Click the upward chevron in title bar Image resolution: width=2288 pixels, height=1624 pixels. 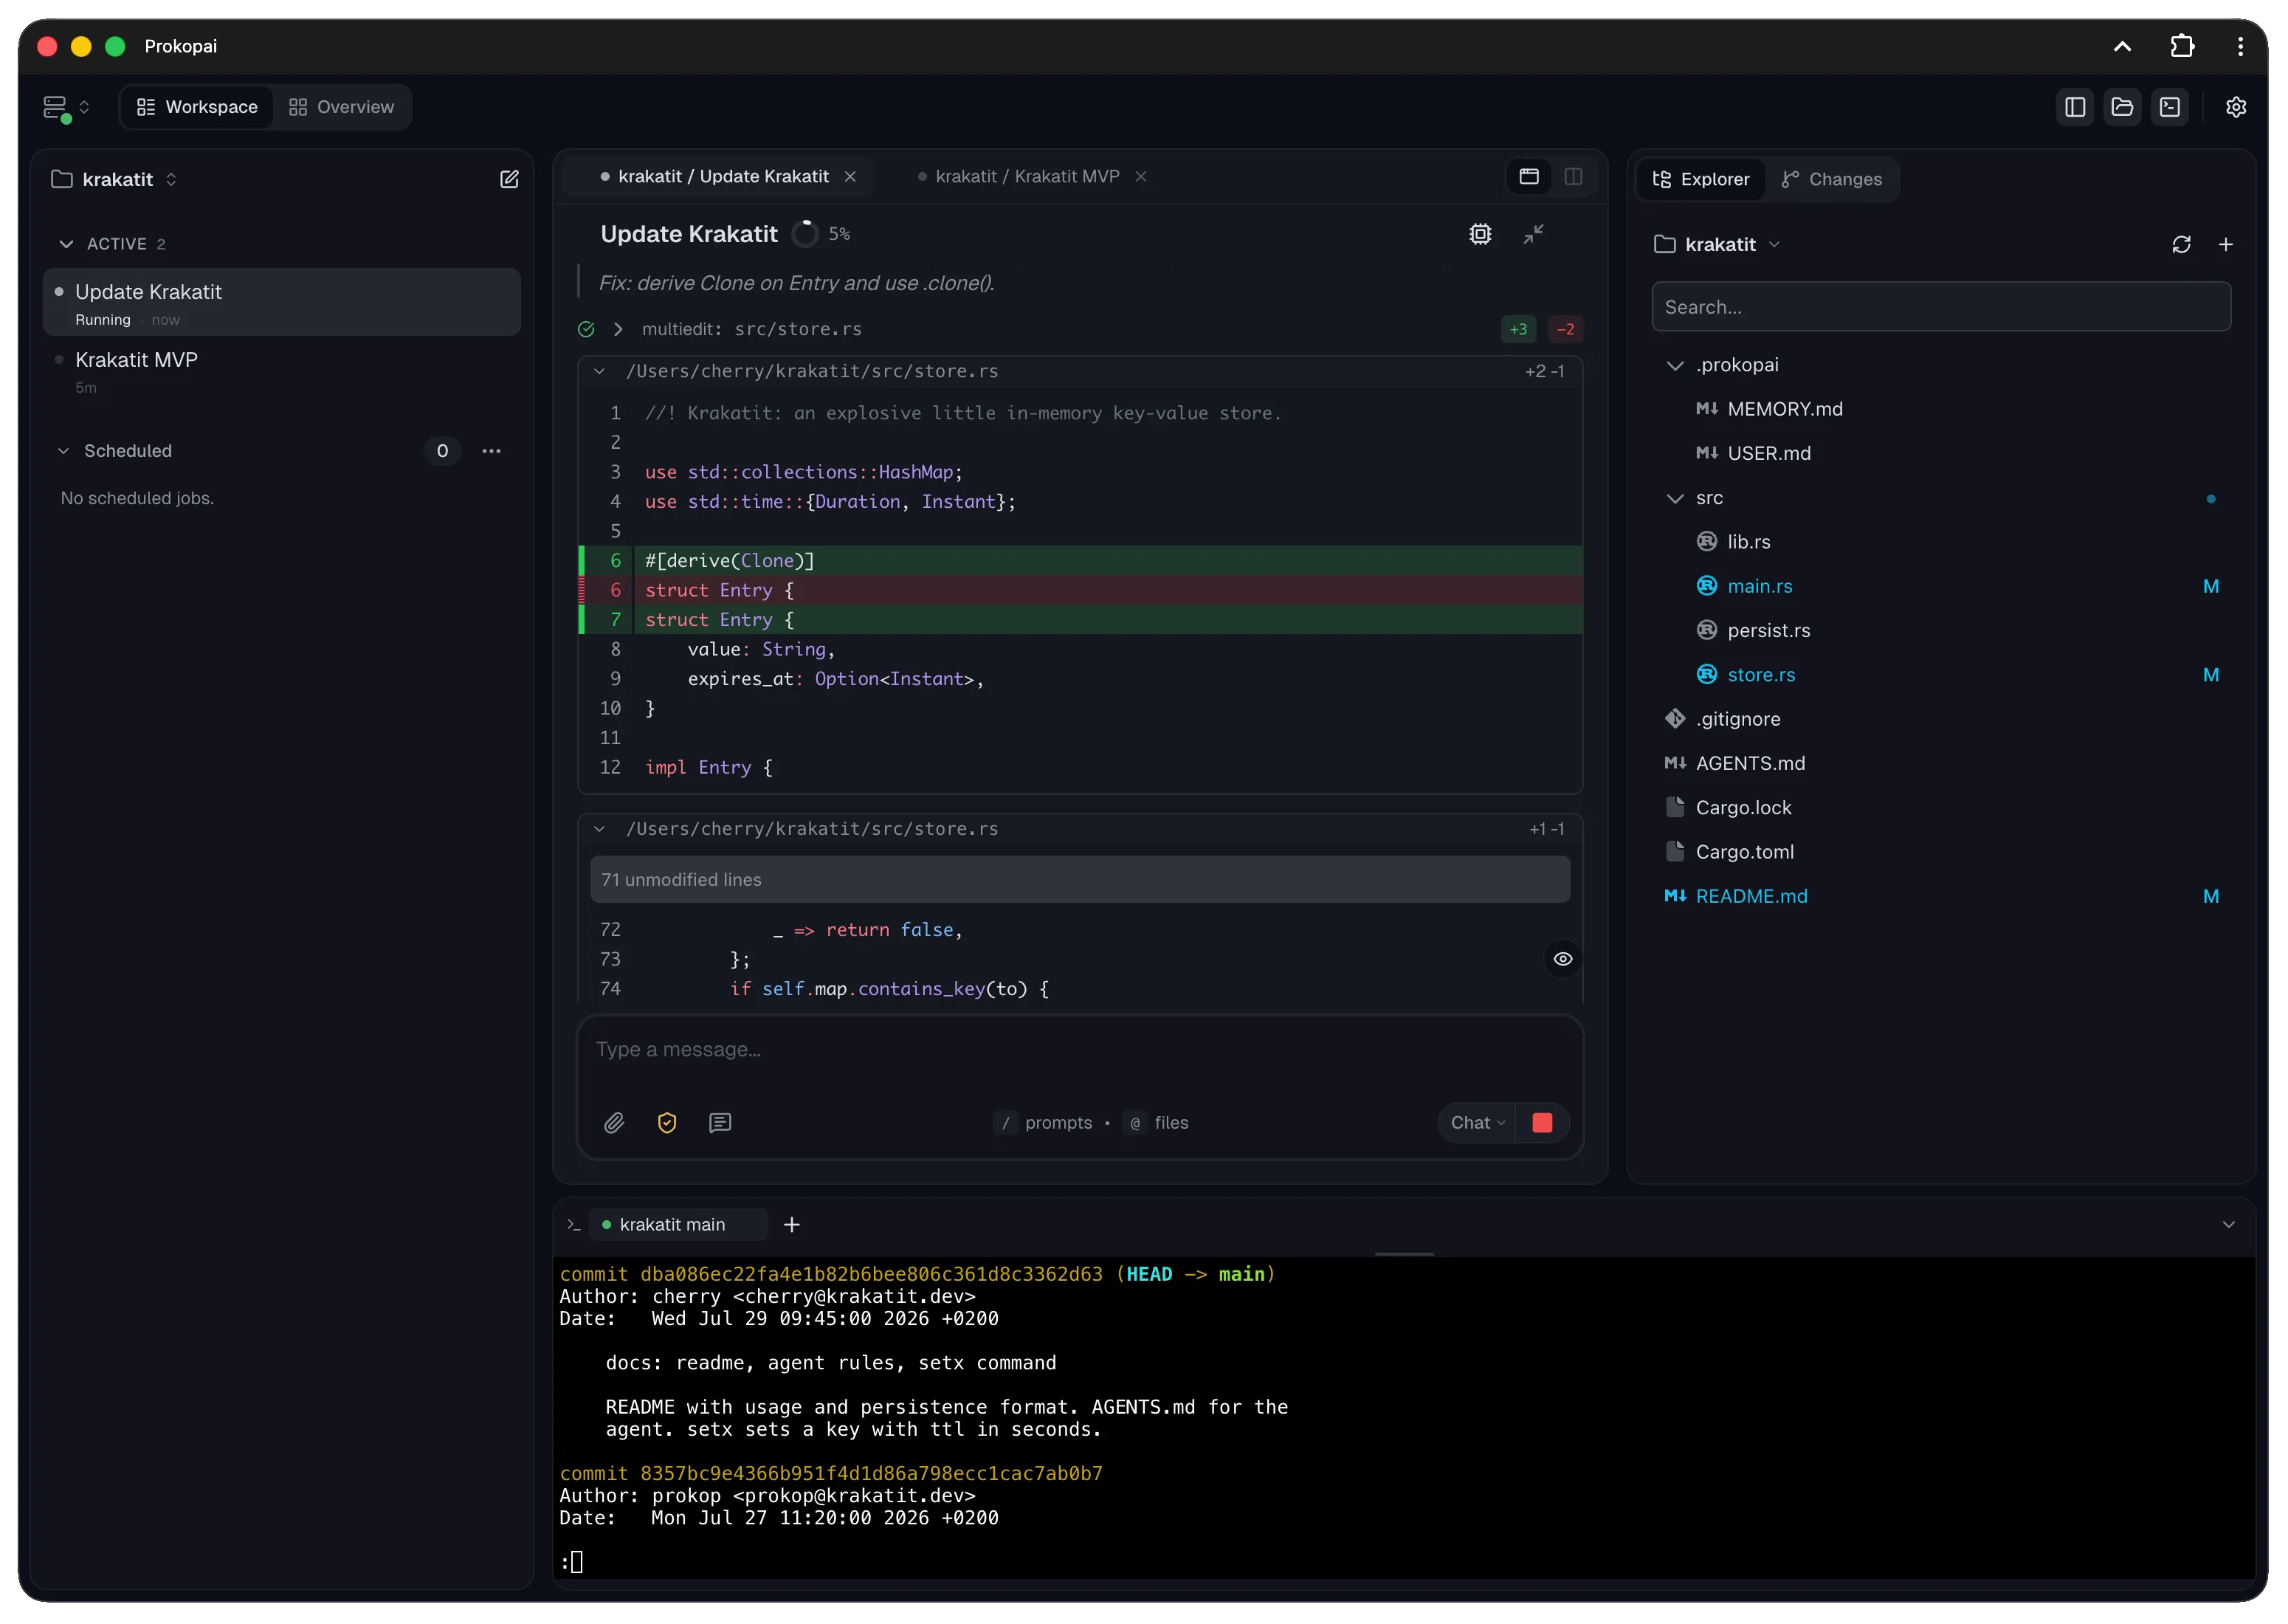(x=2122, y=46)
